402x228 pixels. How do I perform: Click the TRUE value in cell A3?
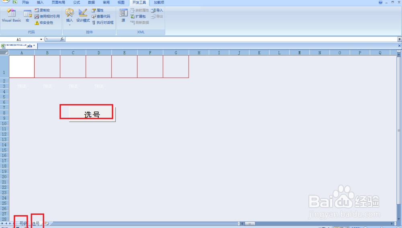(22, 86)
